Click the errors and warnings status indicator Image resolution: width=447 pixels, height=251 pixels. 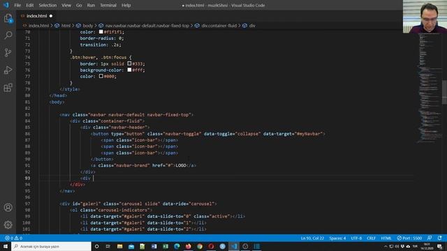tap(13, 238)
